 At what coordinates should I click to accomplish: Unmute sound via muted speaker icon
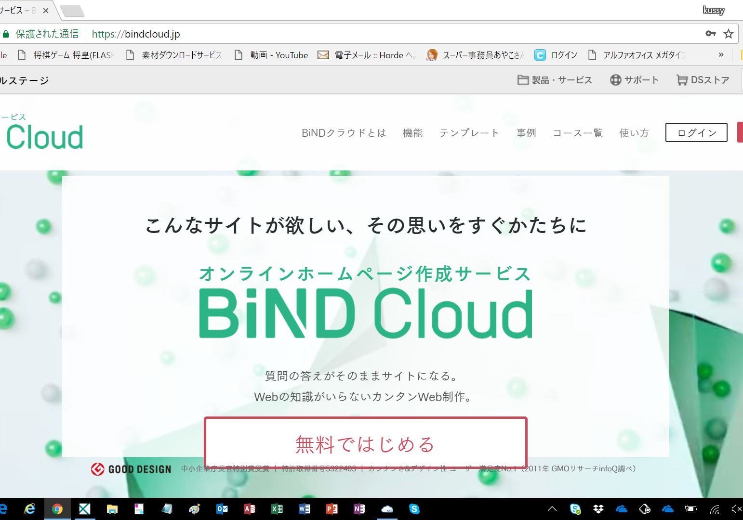tap(736, 509)
